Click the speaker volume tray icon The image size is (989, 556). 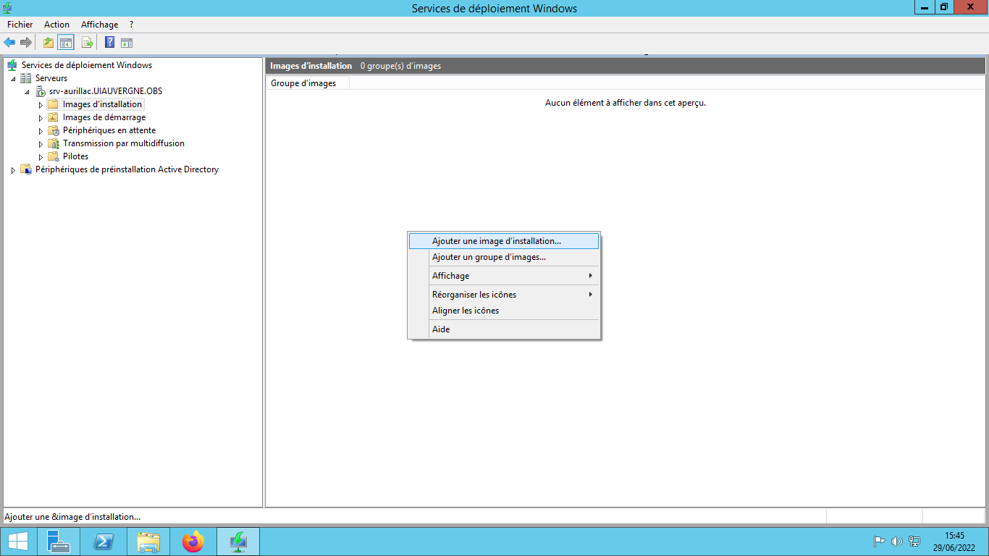click(x=897, y=541)
